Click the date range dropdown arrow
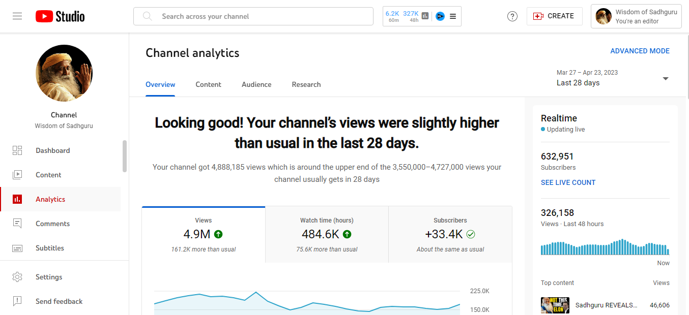The width and height of the screenshot is (689, 315). [665, 78]
